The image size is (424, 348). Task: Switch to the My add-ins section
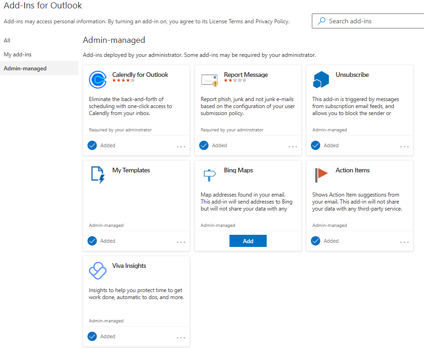pos(16,54)
